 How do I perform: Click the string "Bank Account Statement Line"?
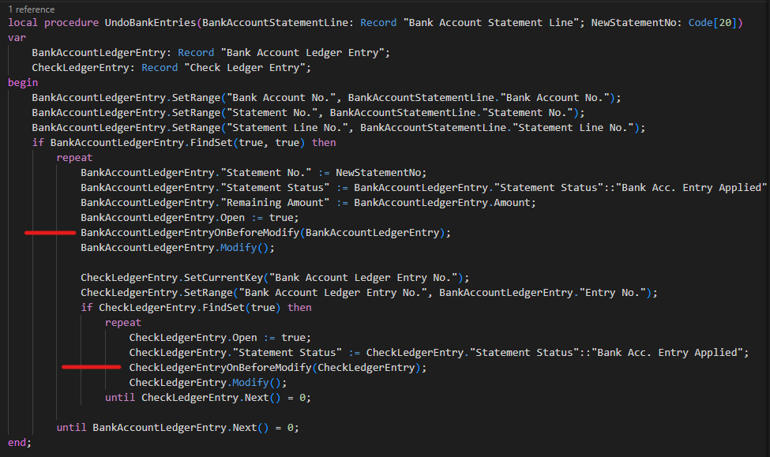(x=488, y=22)
